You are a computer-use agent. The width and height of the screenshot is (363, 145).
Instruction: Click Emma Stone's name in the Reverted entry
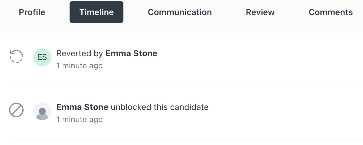pyautogui.click(x=131, y=53)
